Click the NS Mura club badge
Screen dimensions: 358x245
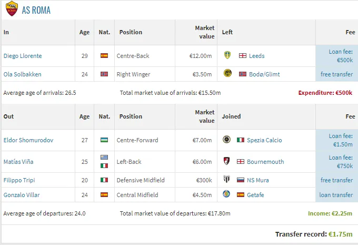(x=226, y=179)
